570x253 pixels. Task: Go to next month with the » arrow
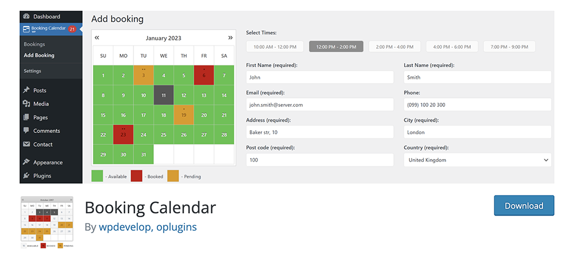230,38
